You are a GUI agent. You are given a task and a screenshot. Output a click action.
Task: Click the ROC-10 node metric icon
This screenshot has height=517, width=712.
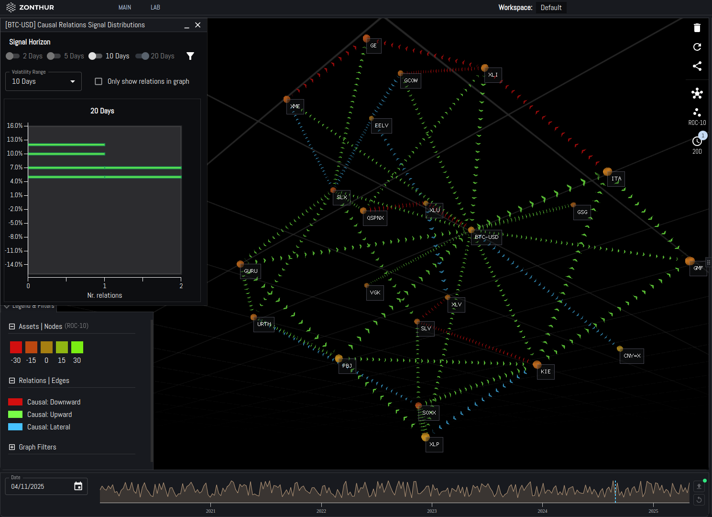pos(697,113)
